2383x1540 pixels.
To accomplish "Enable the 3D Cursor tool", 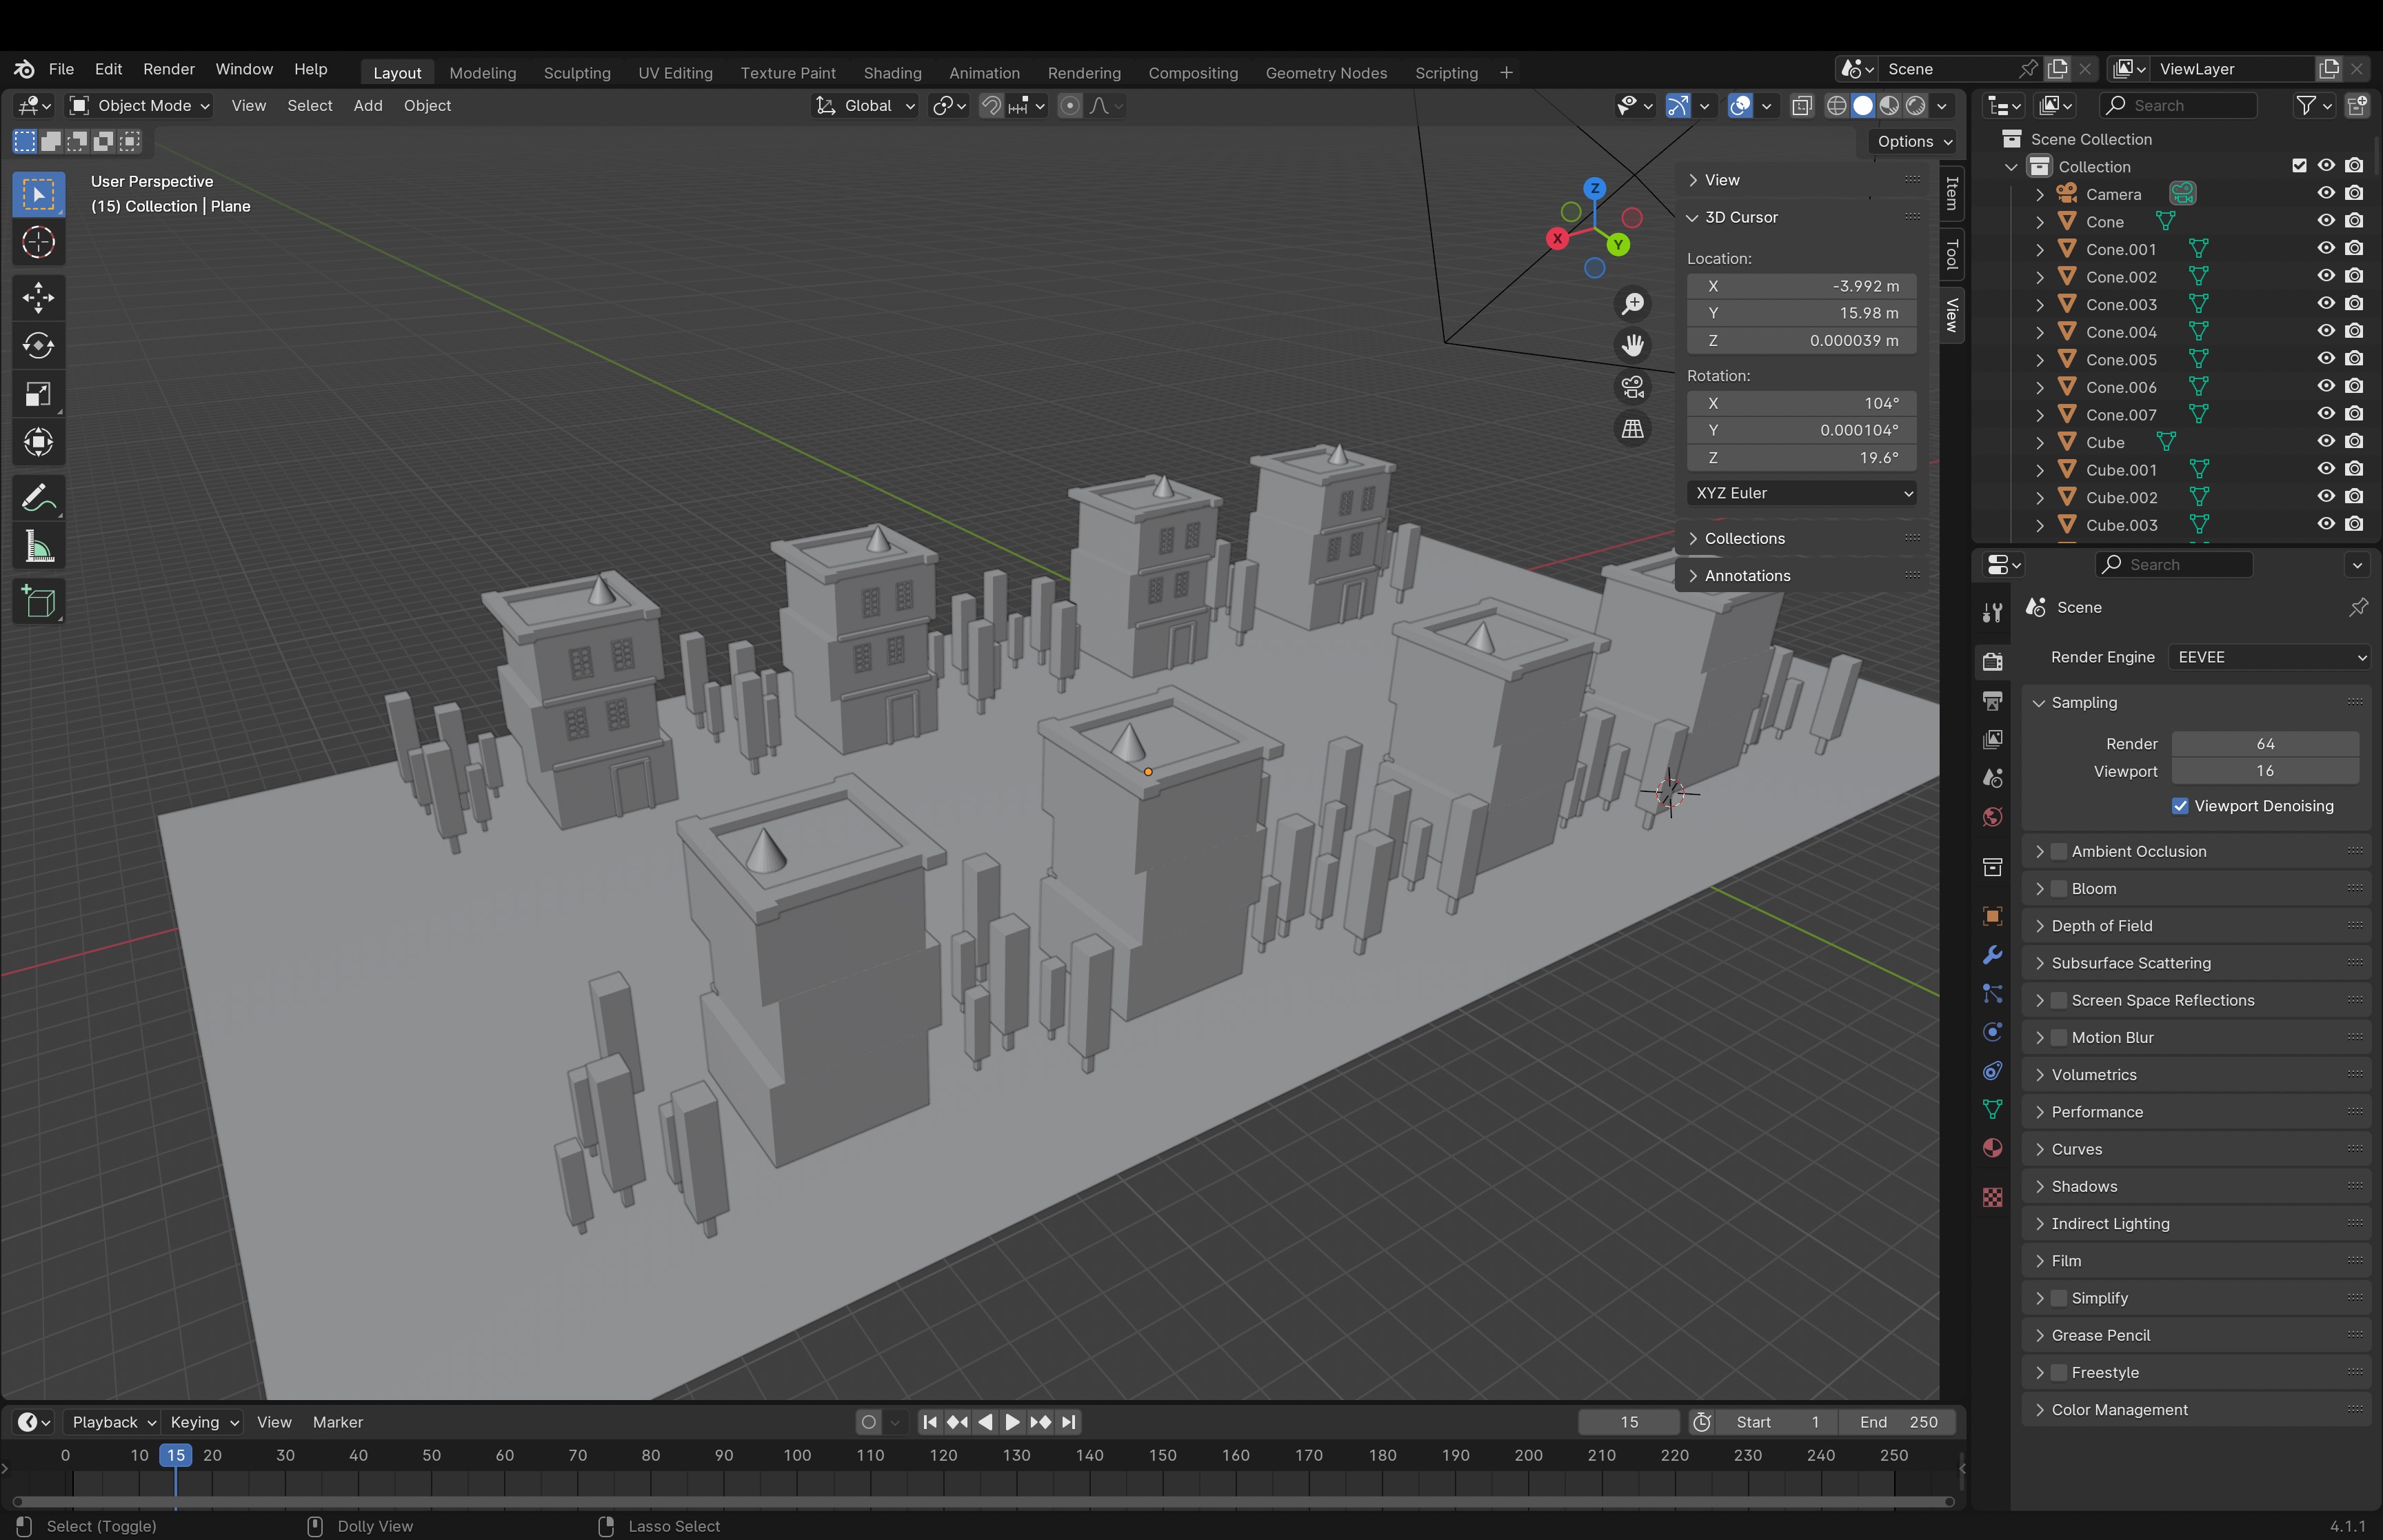I will point(38,243).
